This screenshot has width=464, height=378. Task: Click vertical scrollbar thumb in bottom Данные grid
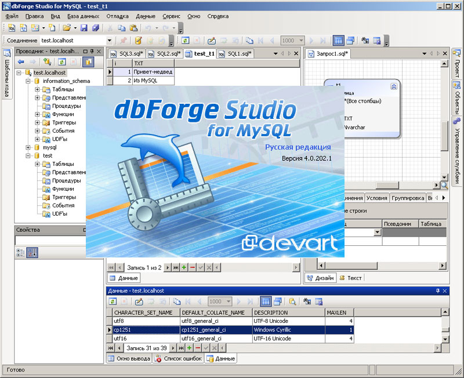pos(445,330)
